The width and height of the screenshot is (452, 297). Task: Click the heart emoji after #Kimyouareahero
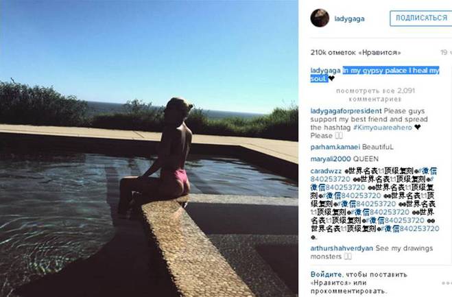click(x=417, y=127)
